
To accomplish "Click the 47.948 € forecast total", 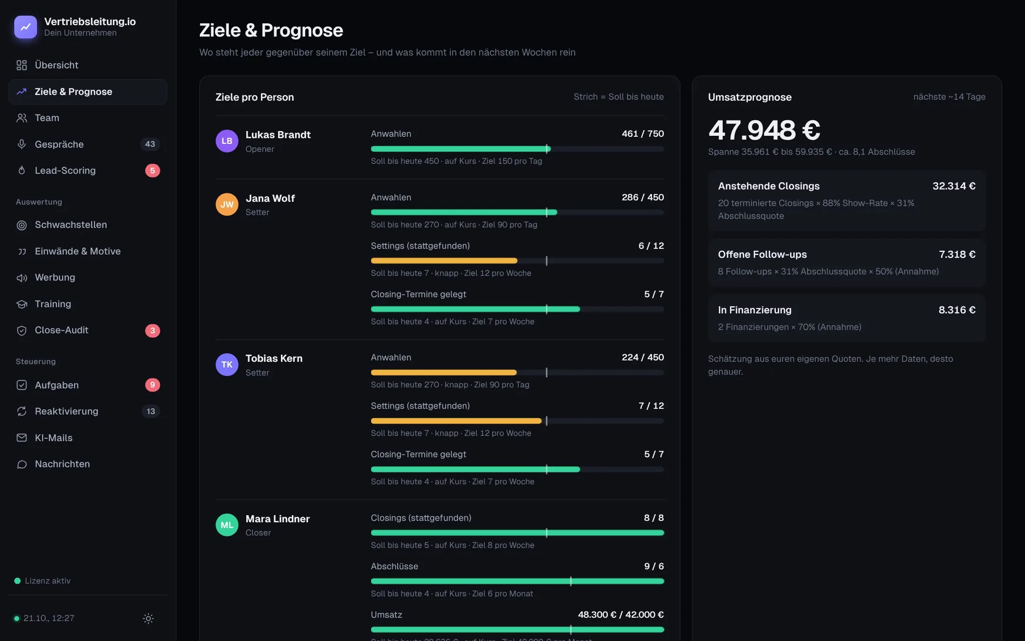I will pos(764,130).
